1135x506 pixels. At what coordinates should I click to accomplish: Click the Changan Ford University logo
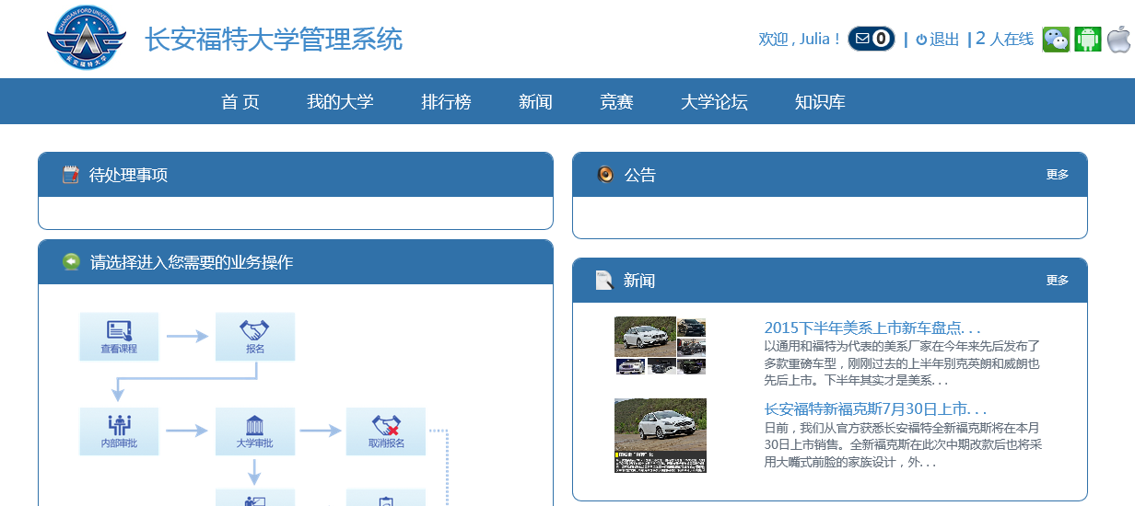[x=85, y=40]
